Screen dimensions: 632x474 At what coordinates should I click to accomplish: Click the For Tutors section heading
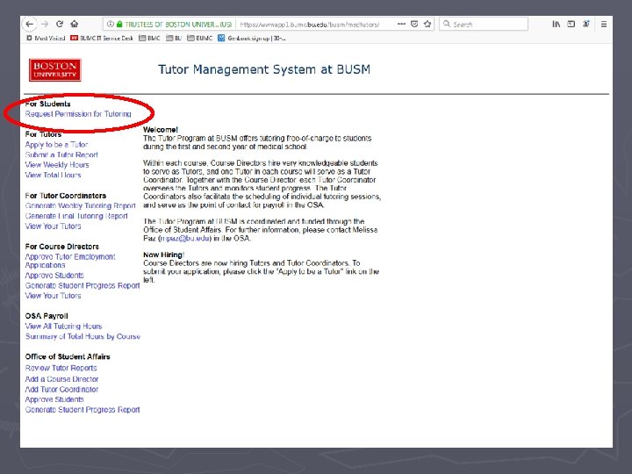[43, 134]
